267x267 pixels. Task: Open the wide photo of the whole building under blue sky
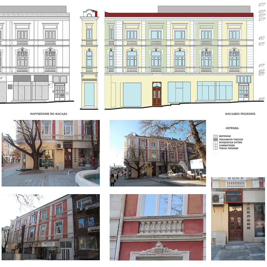coord(158,153)
